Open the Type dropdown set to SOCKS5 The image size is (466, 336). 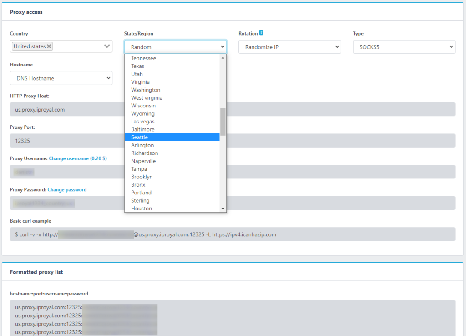(x=404, y=47)
